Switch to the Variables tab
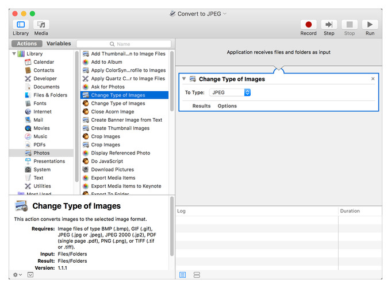391x288 pixels. coord(59,44)
